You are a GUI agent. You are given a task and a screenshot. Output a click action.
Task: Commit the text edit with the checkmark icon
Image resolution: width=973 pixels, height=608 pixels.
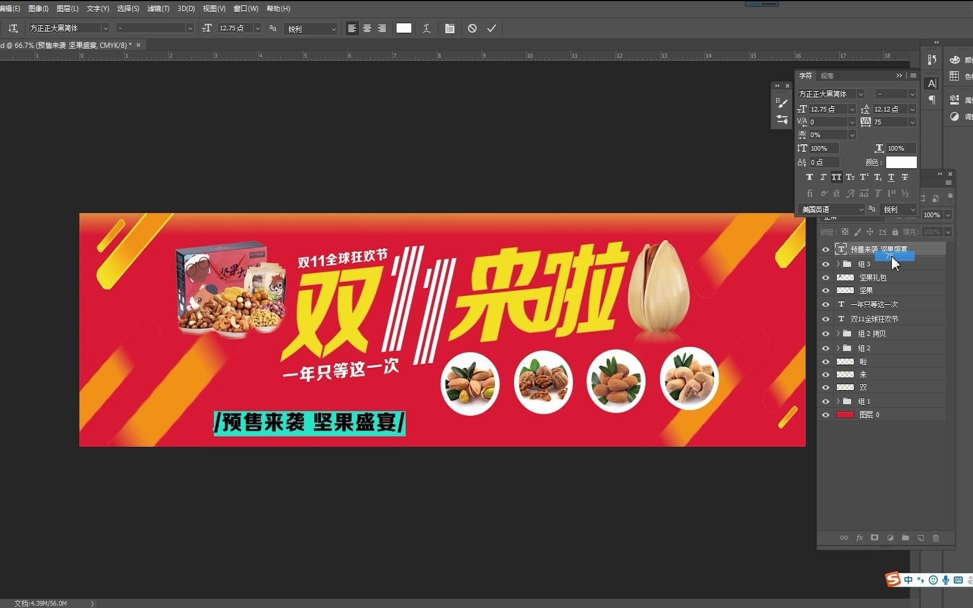click(491, 28)
